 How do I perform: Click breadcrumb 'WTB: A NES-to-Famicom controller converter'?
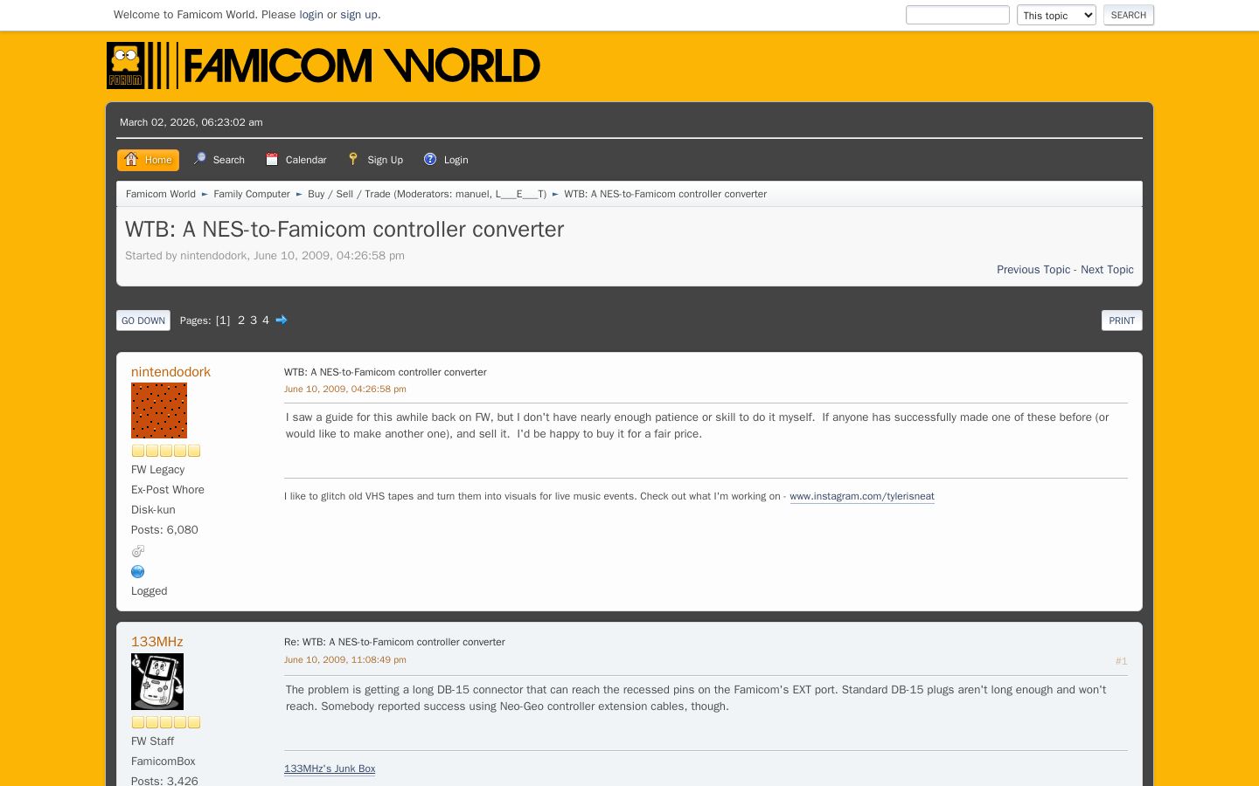665,194
